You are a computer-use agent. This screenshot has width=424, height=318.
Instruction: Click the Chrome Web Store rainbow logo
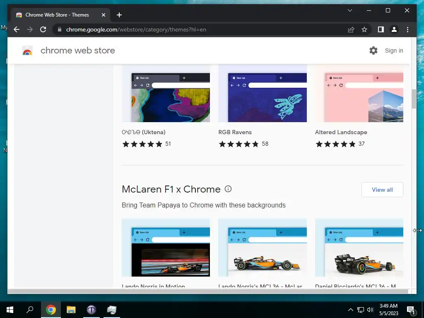27,51
